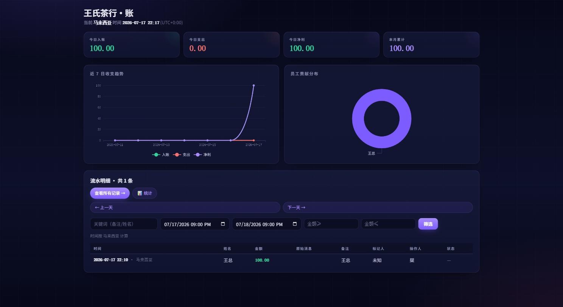
Task: Click the 本月累计 summary card
Action: (x=431, y=45)
